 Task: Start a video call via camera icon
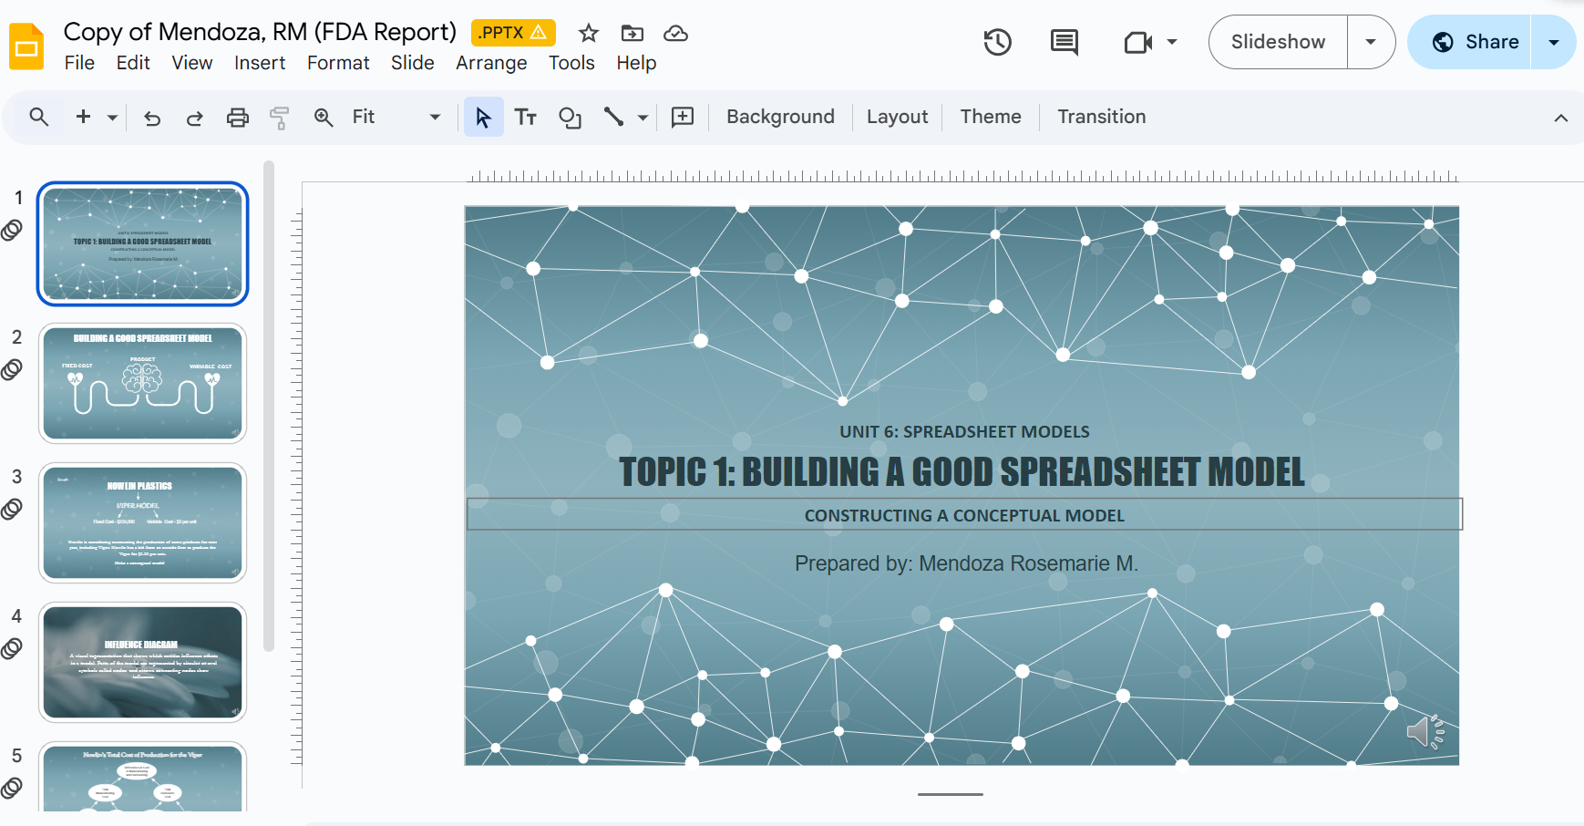(x=1138, y=42)
